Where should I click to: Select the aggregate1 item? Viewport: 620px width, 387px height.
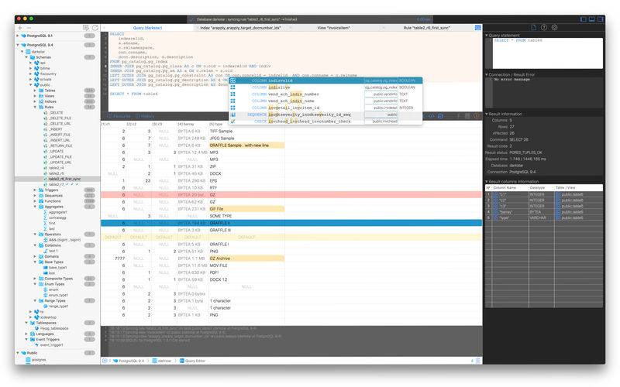(57, 212)
